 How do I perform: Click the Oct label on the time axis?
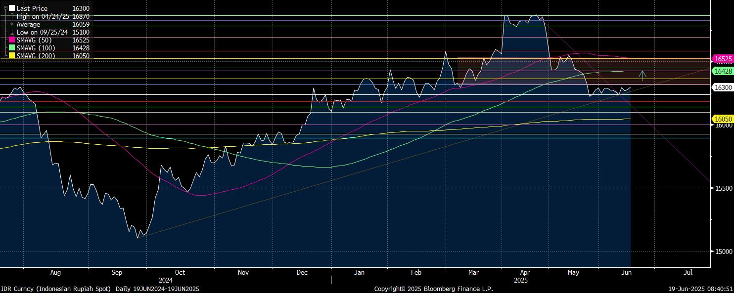pyautogui.click(x=180, y=272)
